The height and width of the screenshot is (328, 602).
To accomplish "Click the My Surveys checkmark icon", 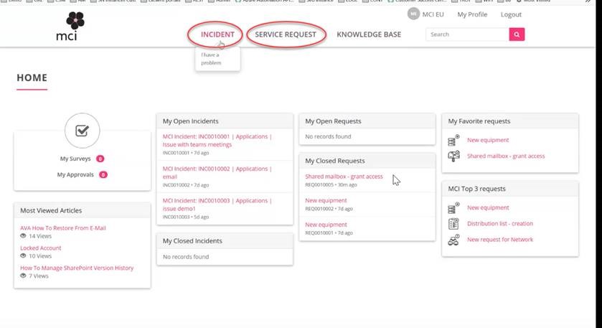I will (83, 131).
